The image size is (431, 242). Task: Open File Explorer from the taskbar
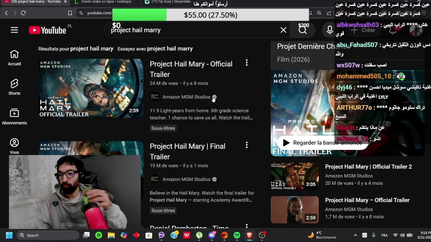tap(111, 235)
